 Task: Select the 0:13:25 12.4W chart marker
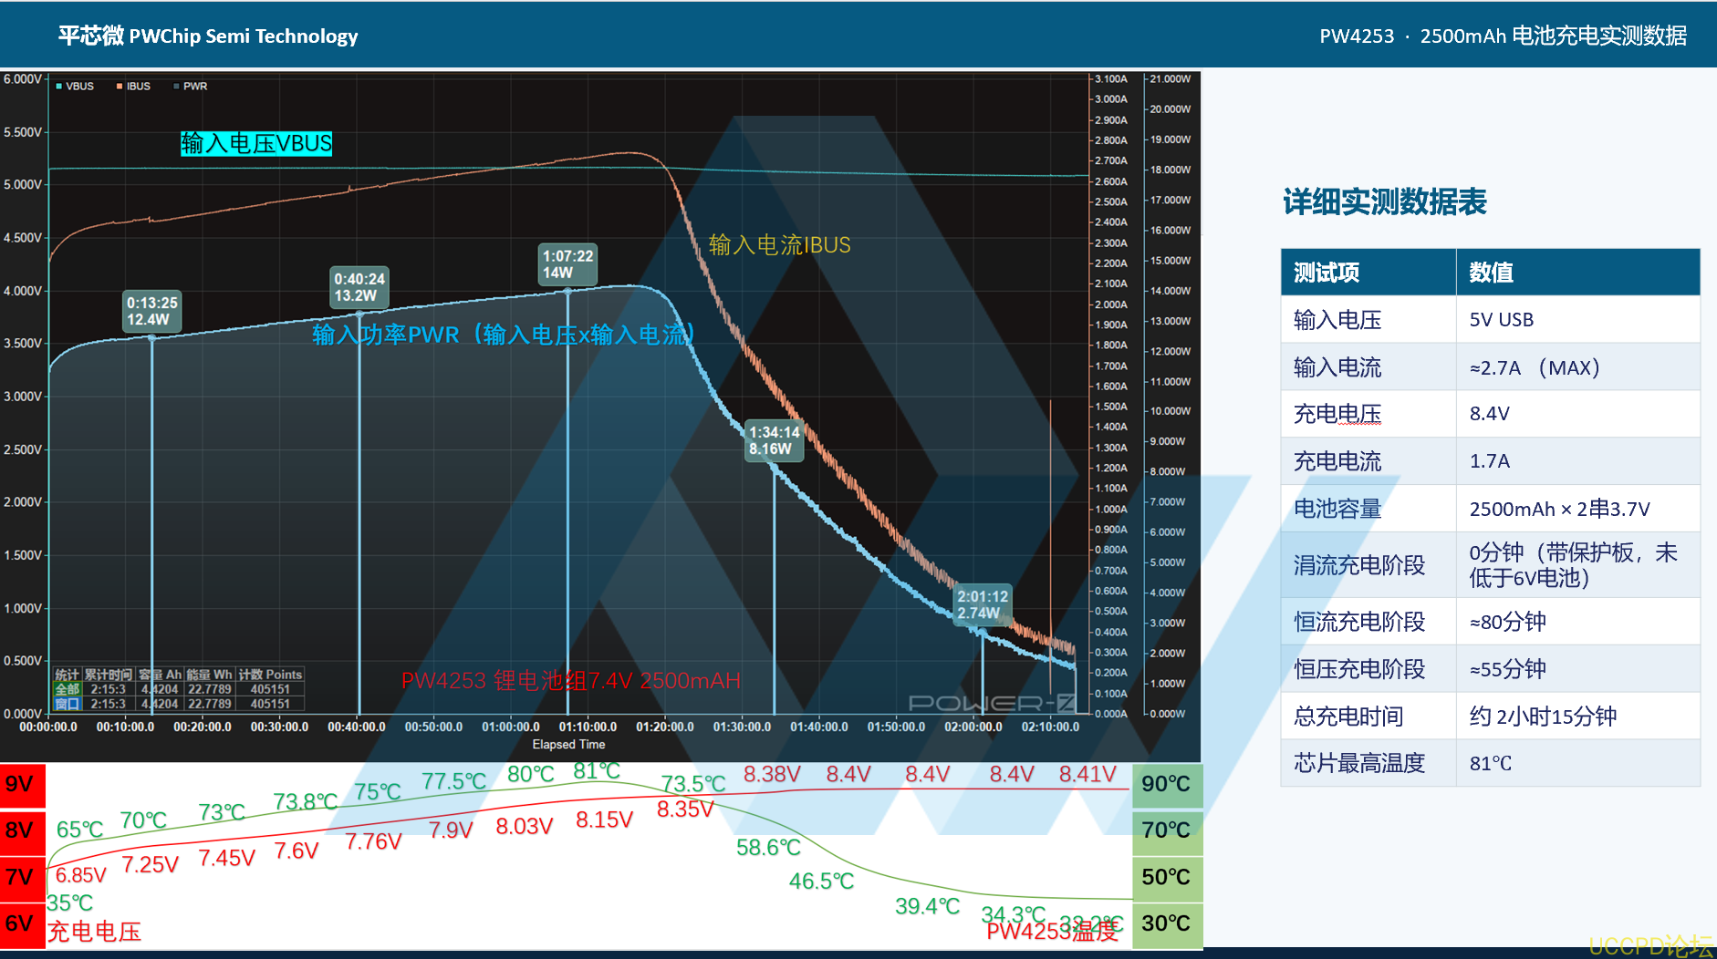point(152,311)
